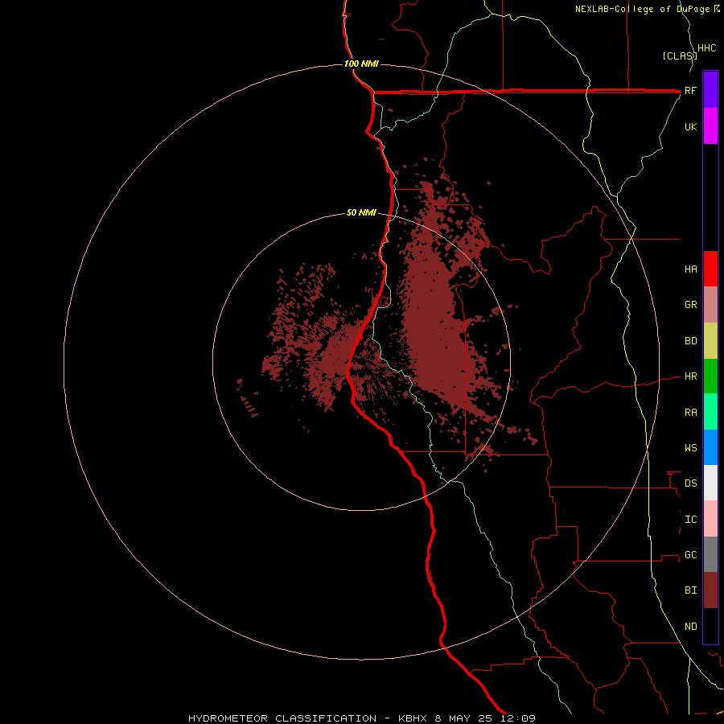Click the magenta UK color swatch
This screenshot has height=724, width=724.
[x=710, y=126]
